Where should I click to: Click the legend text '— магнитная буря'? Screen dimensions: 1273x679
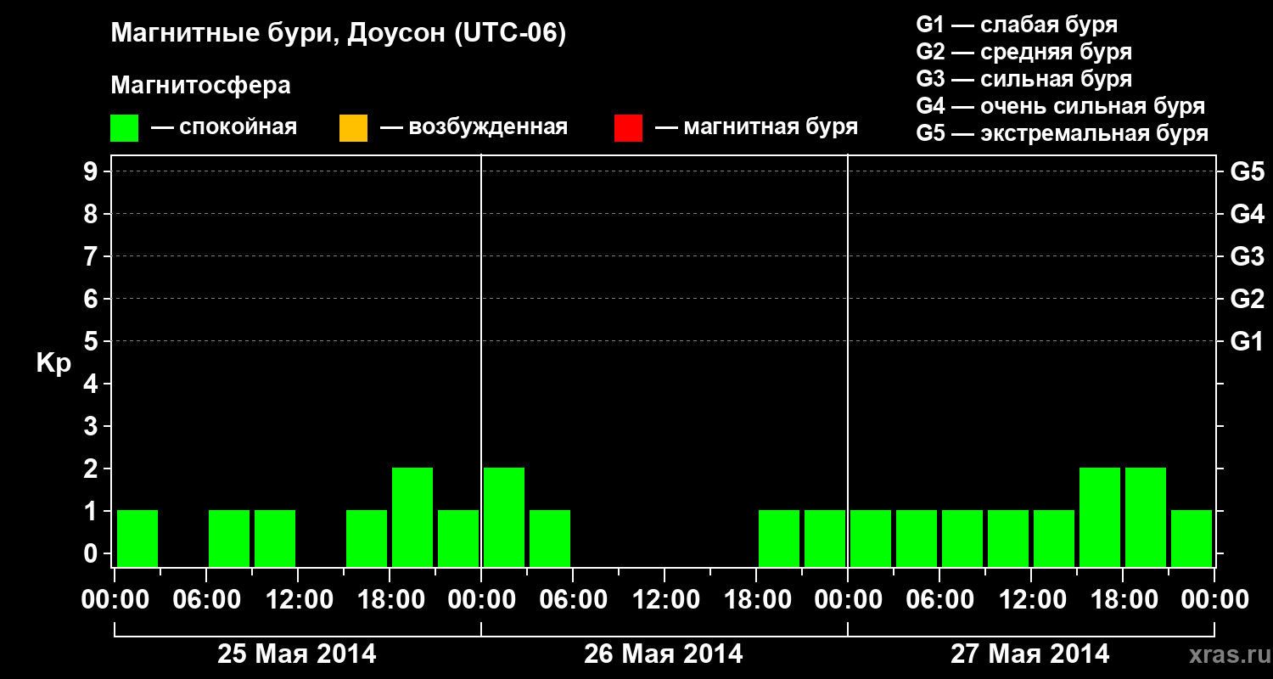pyautogui.click(x=757, y=127)
